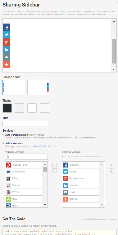This screenshot has height=235, width=118.
Task: Click preview pane scrollbar down arrow
Action: tap(114, 69)
